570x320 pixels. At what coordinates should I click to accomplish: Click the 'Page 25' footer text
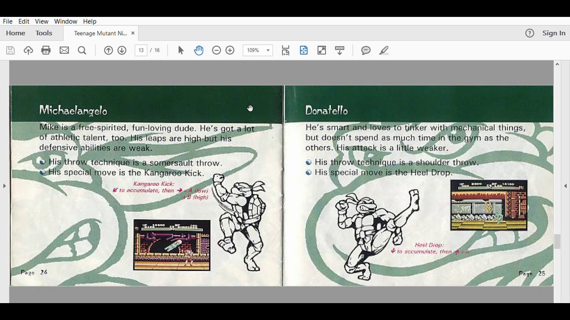[x=532, y=274]
